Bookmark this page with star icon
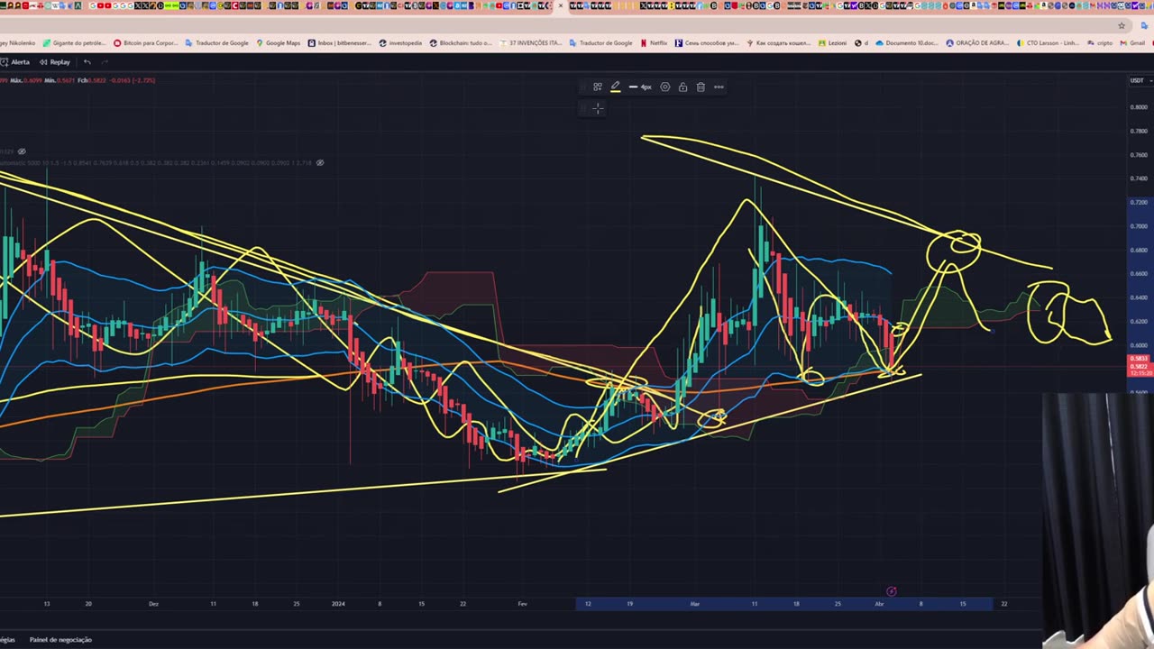This screenshot has height=649, width=1154. coord(1122,25)
